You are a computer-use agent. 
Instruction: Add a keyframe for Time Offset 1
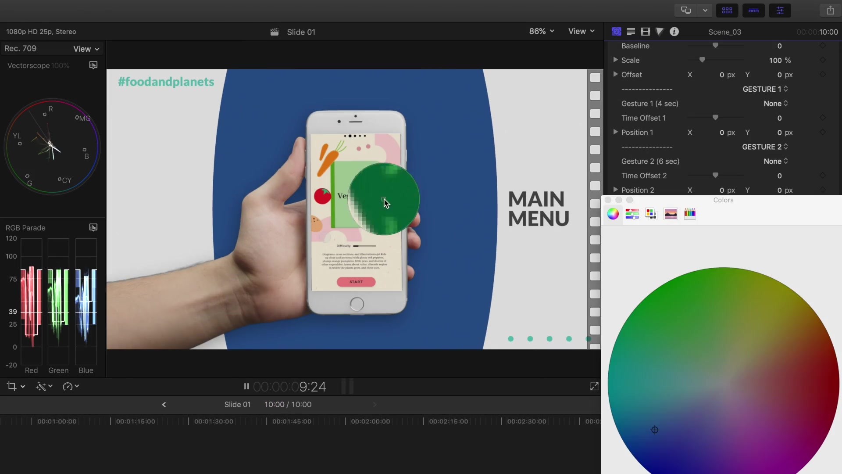[823, 118]
